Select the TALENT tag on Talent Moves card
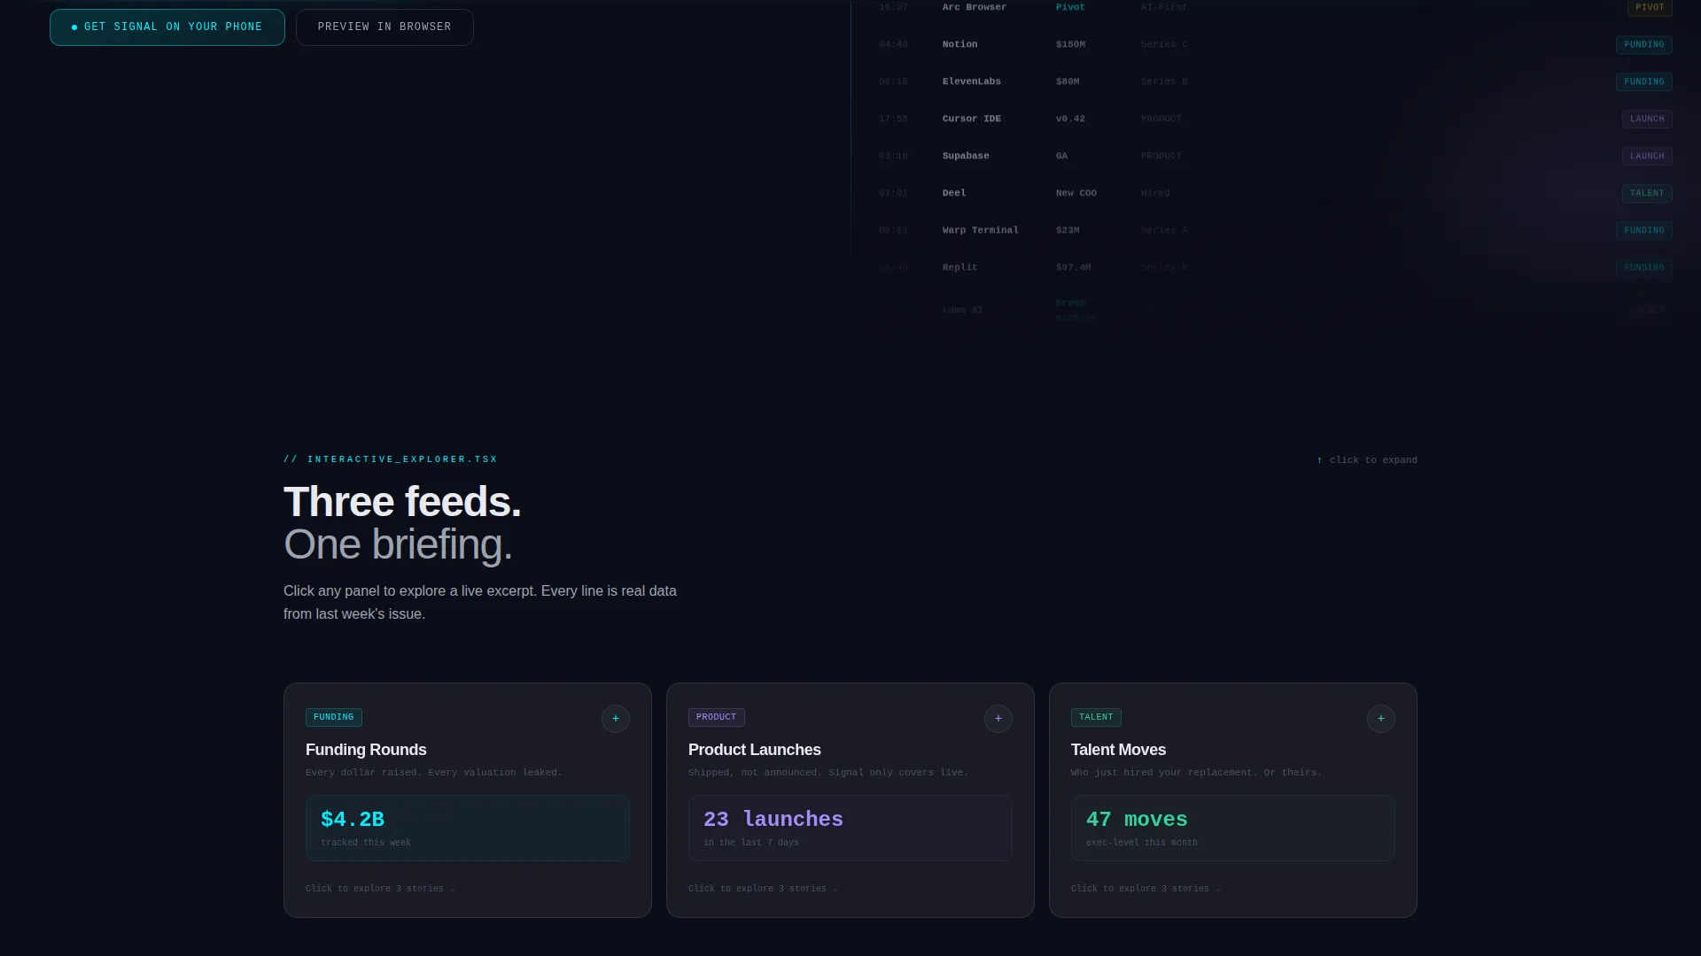This screenshot has height=956, width=1701. pos(1096,717)
